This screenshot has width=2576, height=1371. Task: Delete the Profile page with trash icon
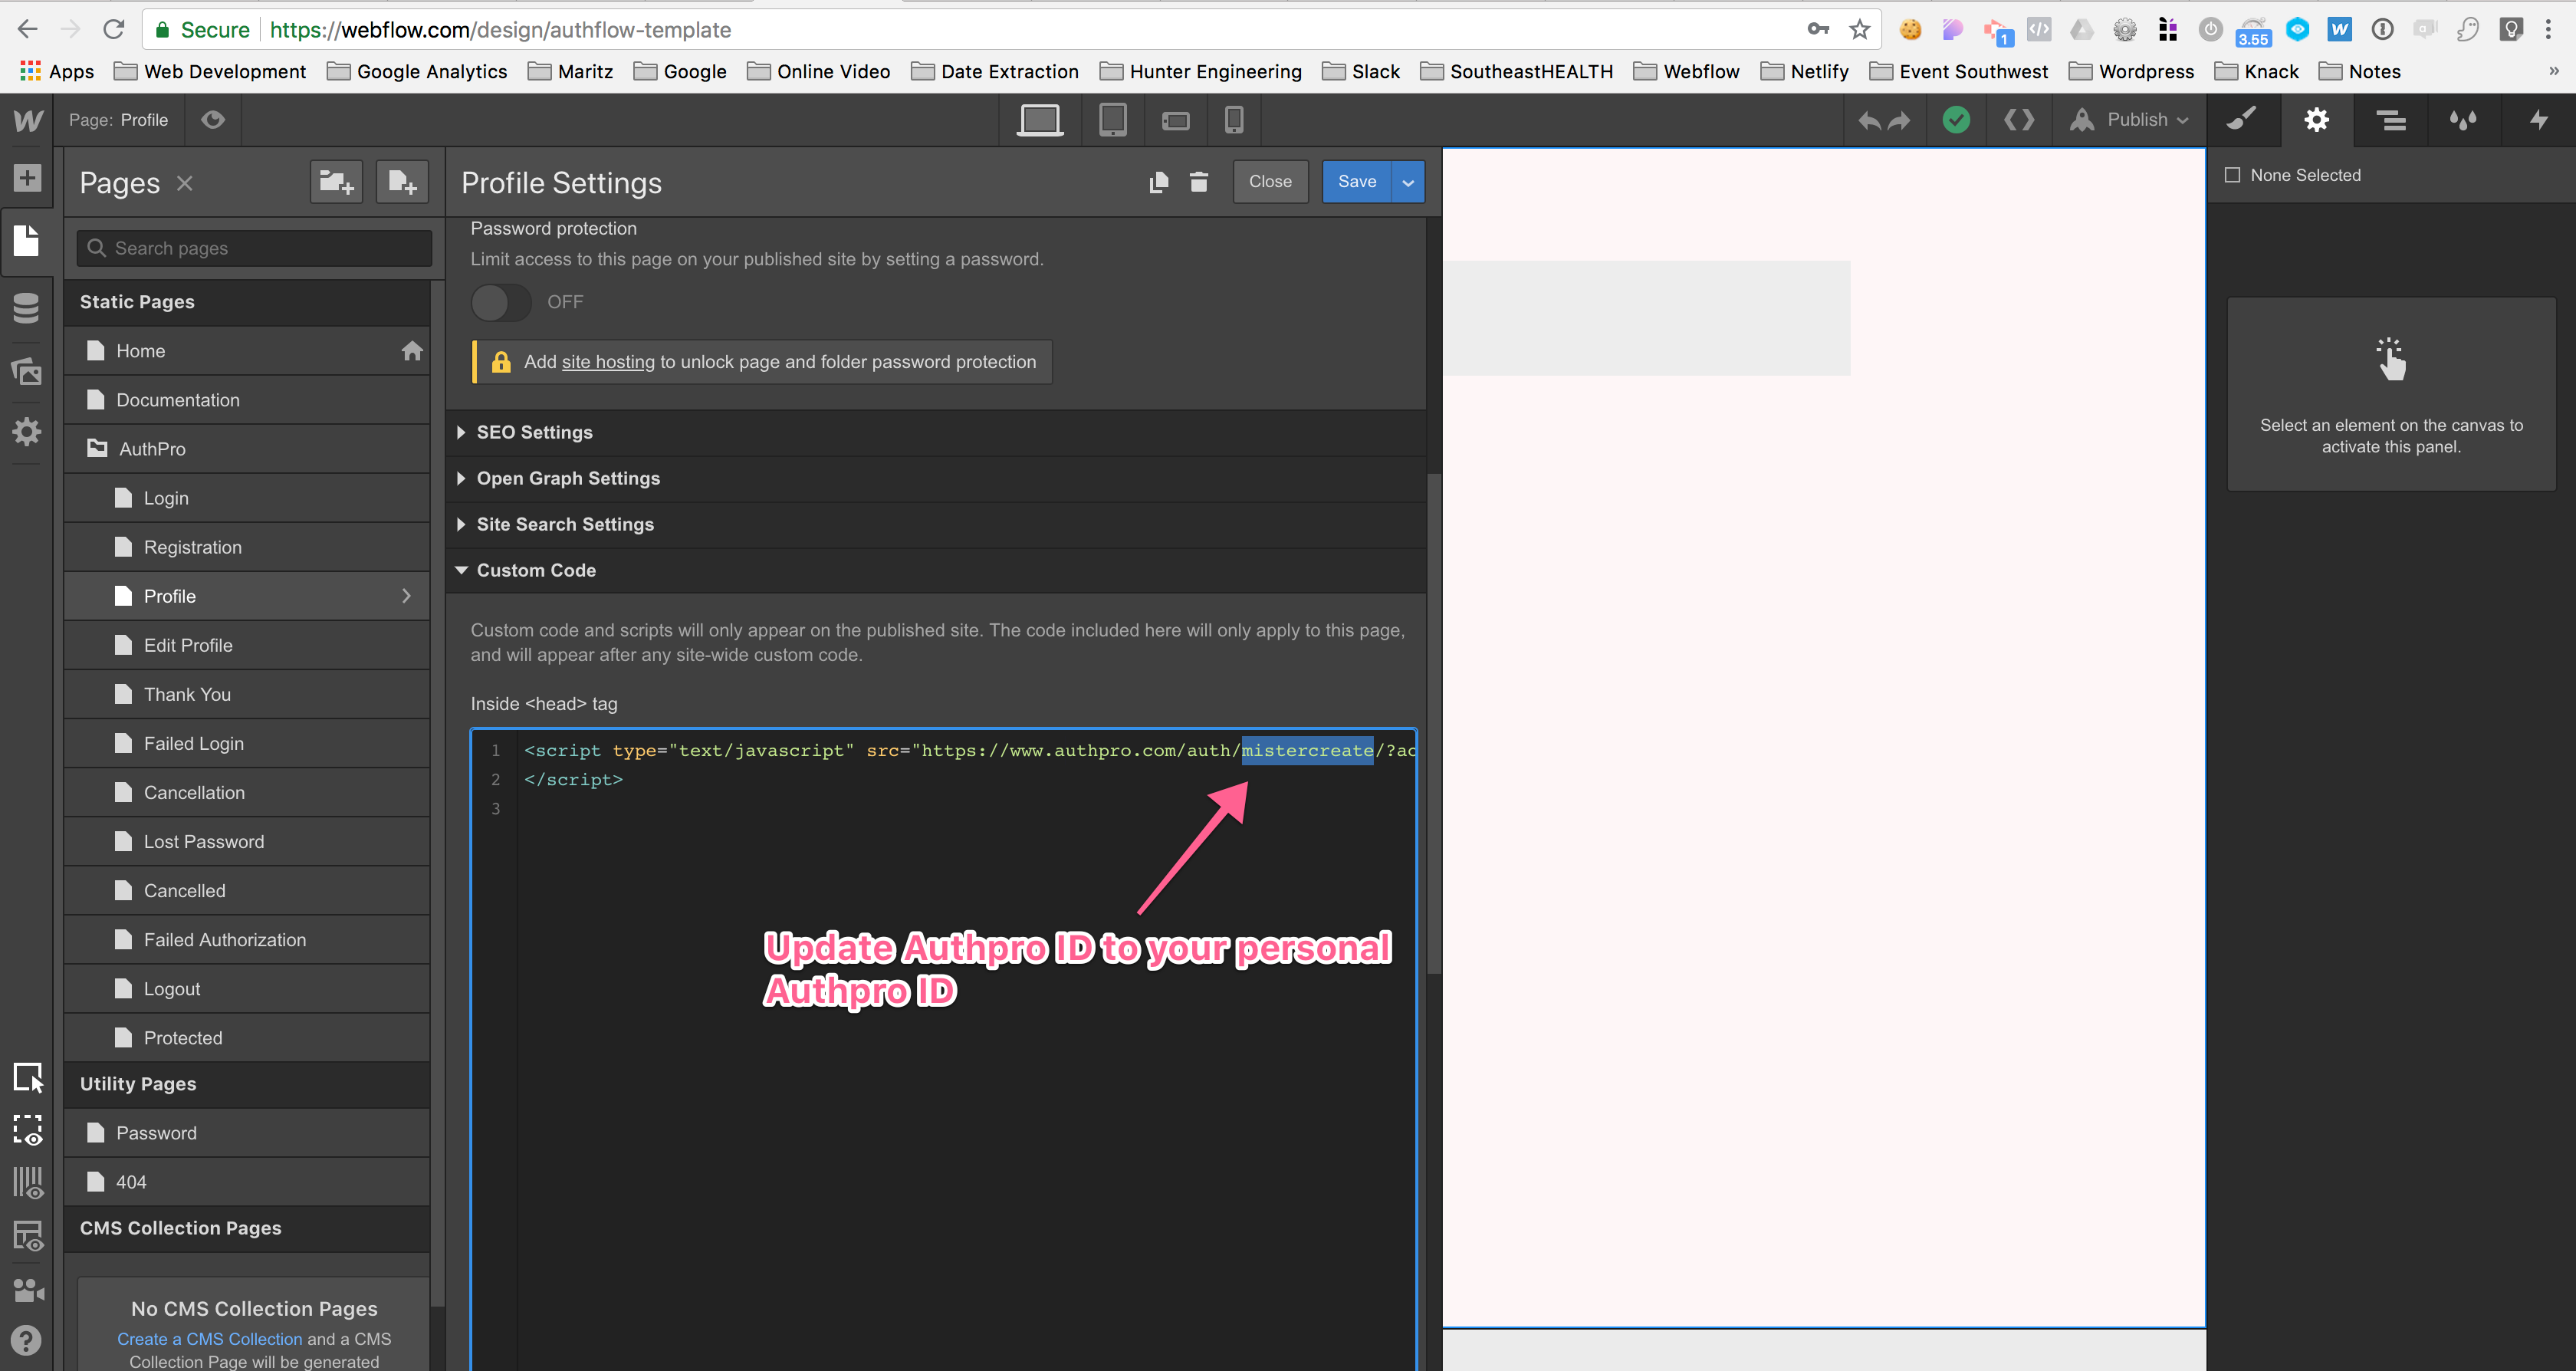pos(1199,182)
